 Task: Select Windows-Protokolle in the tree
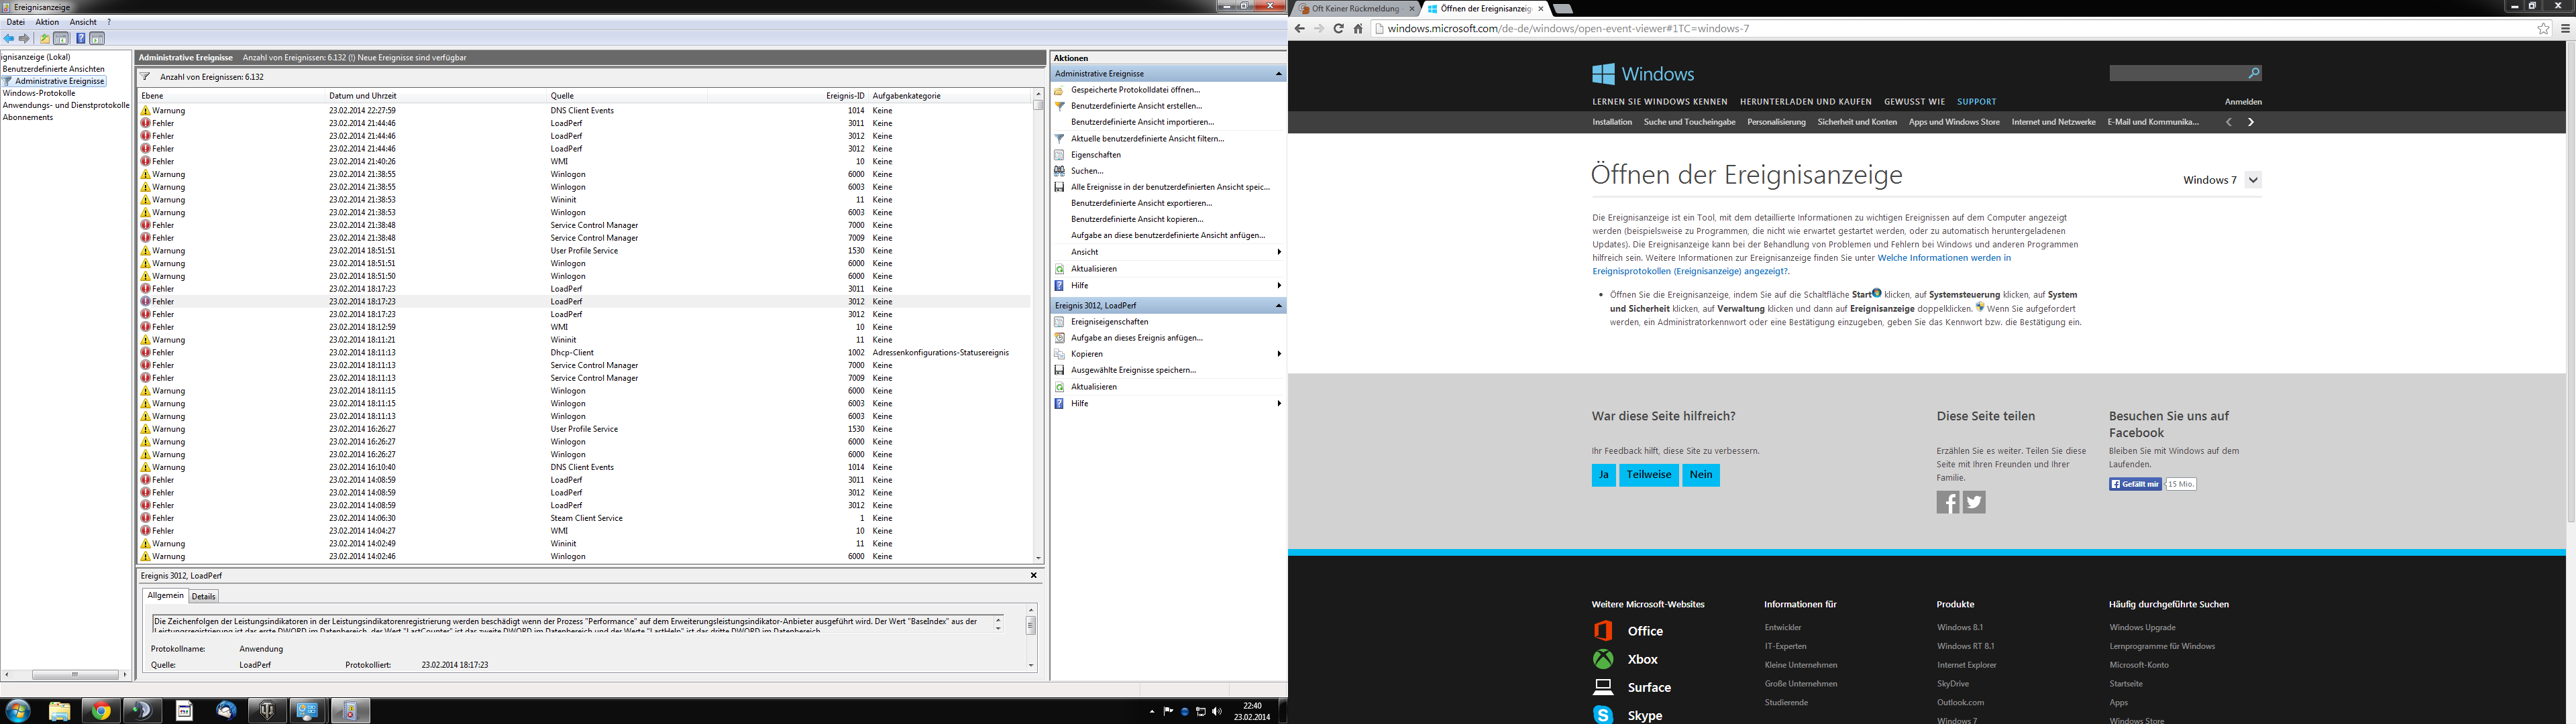coord(39,93)
